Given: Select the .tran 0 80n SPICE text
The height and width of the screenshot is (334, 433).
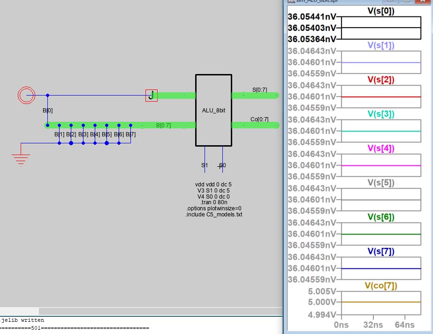Looking at the screenshot, I should [x=213, y=202].
